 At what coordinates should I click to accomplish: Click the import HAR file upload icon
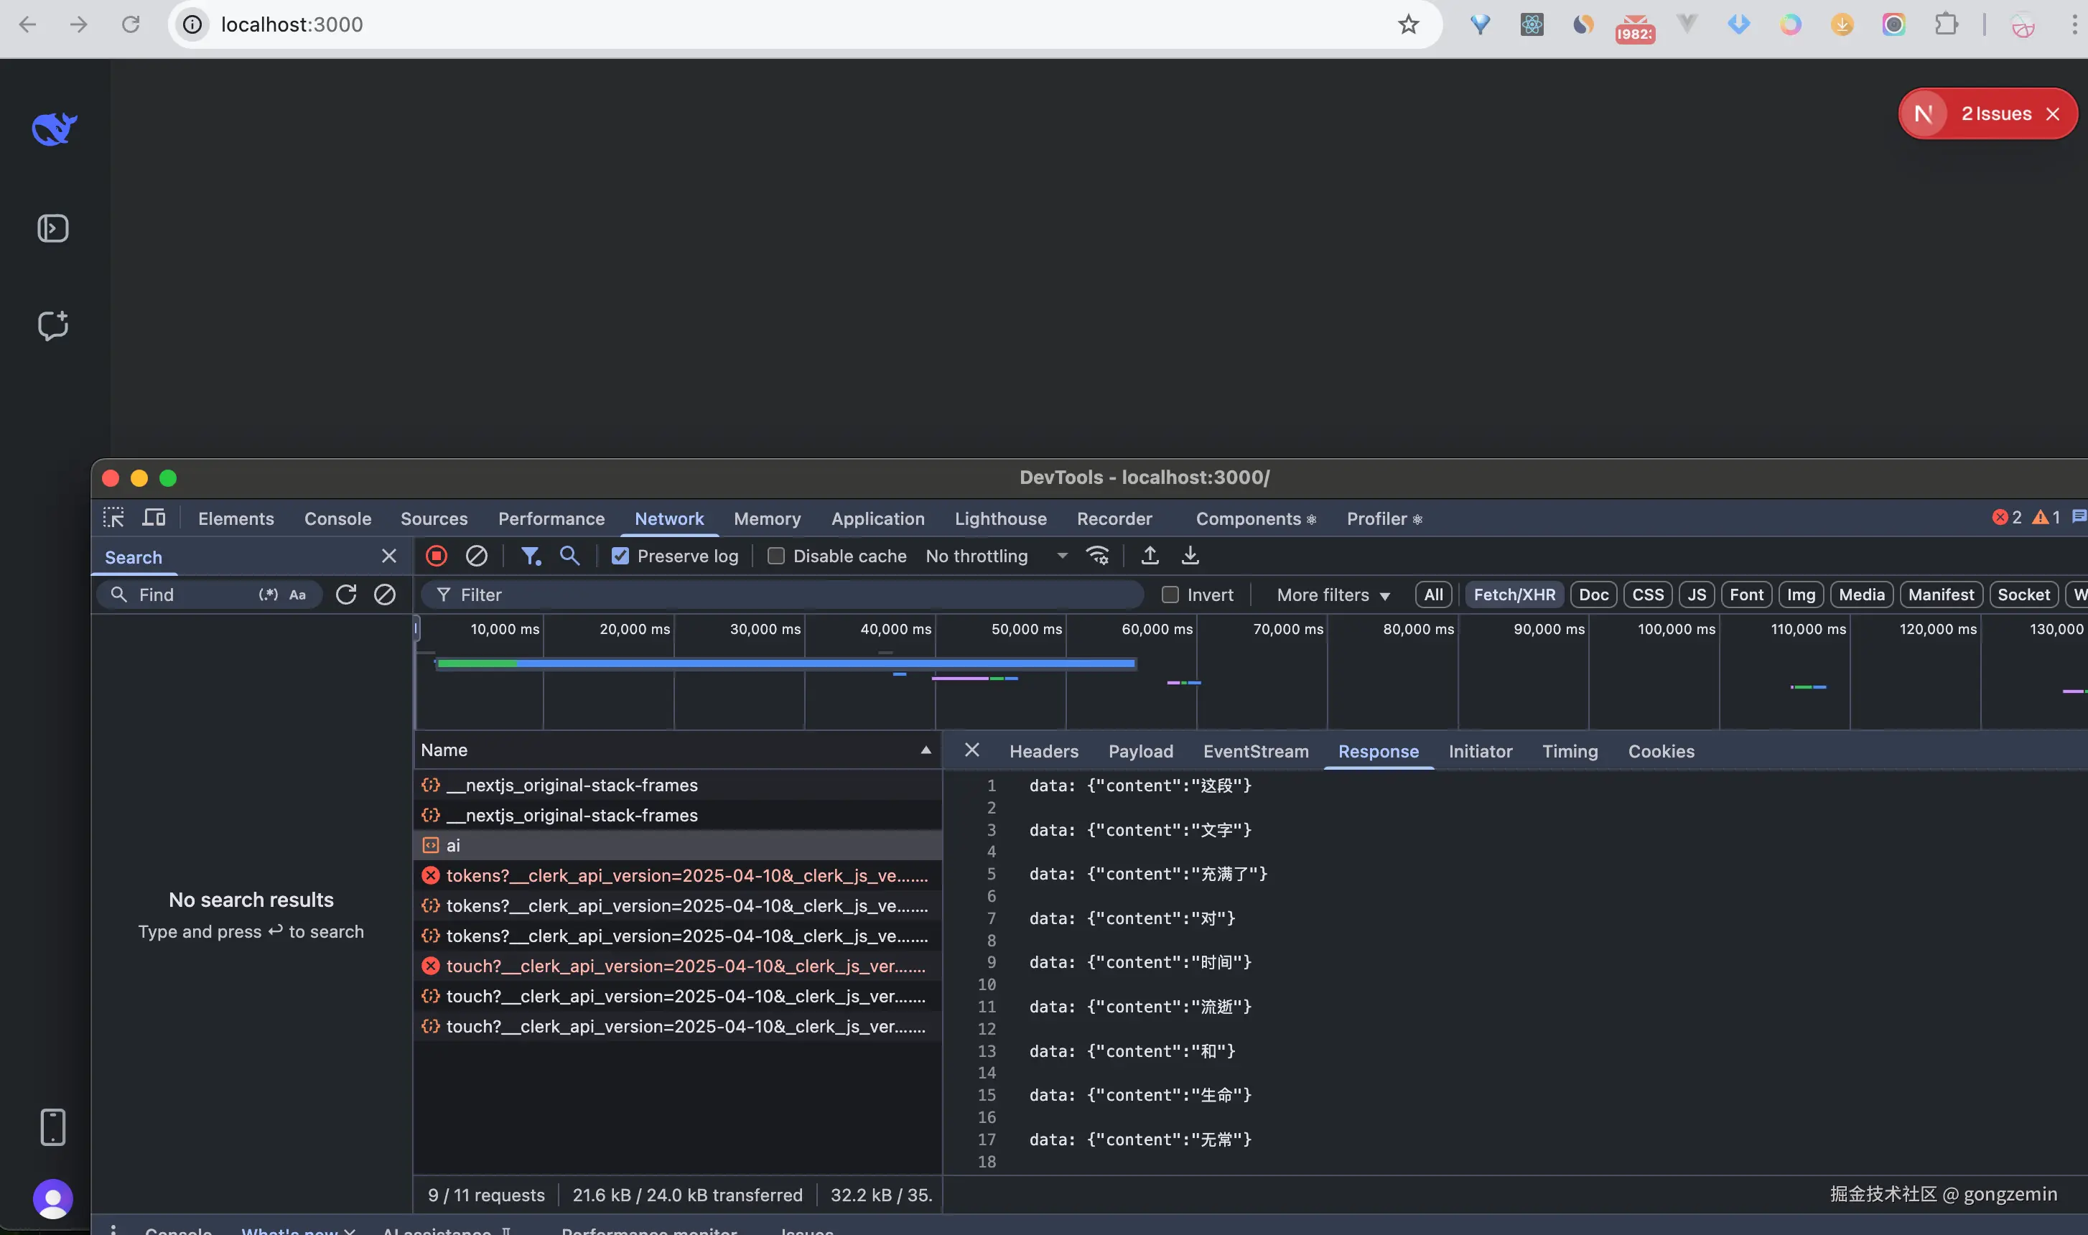pos(1150,556)
